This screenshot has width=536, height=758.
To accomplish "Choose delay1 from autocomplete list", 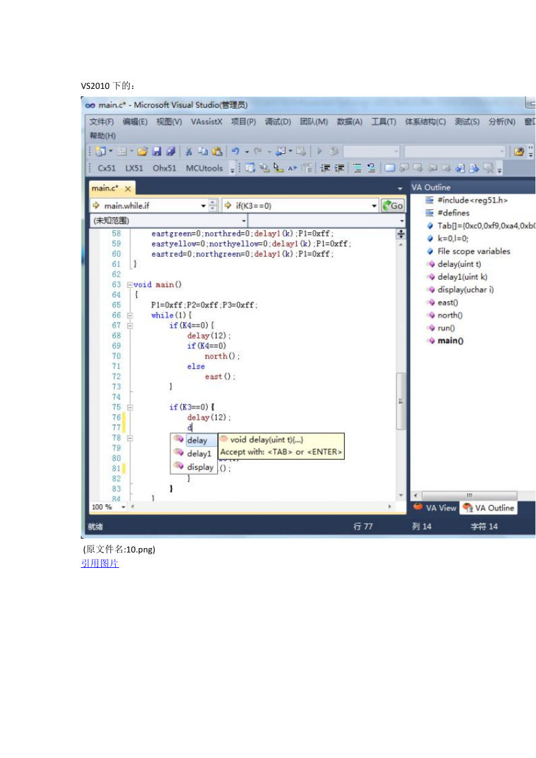I will click(194, 454).
